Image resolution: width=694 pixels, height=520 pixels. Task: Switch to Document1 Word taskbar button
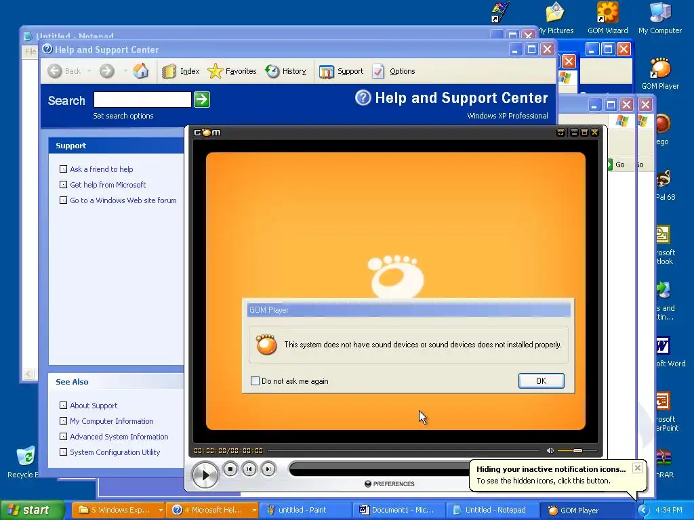399,511
